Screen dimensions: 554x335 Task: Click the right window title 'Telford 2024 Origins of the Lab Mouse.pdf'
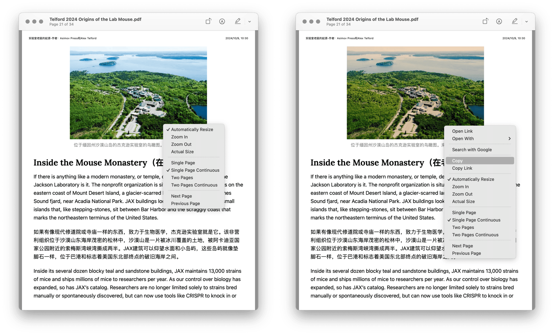click(x=372, y=19)
